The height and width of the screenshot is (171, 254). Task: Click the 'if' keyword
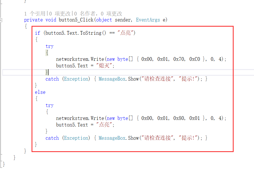pos(38,33)
